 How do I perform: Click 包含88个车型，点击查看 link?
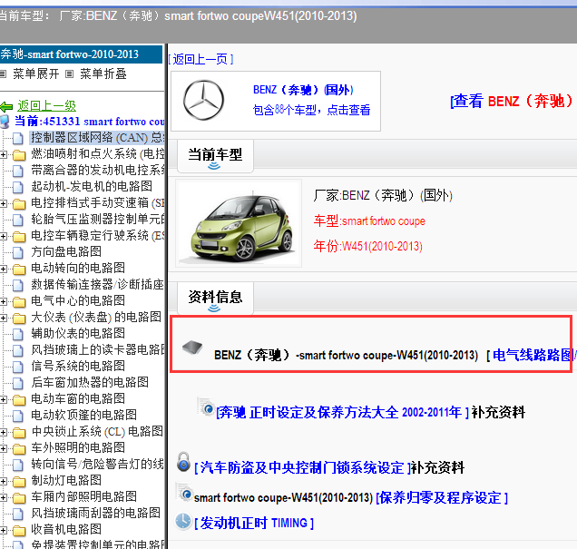312,110
